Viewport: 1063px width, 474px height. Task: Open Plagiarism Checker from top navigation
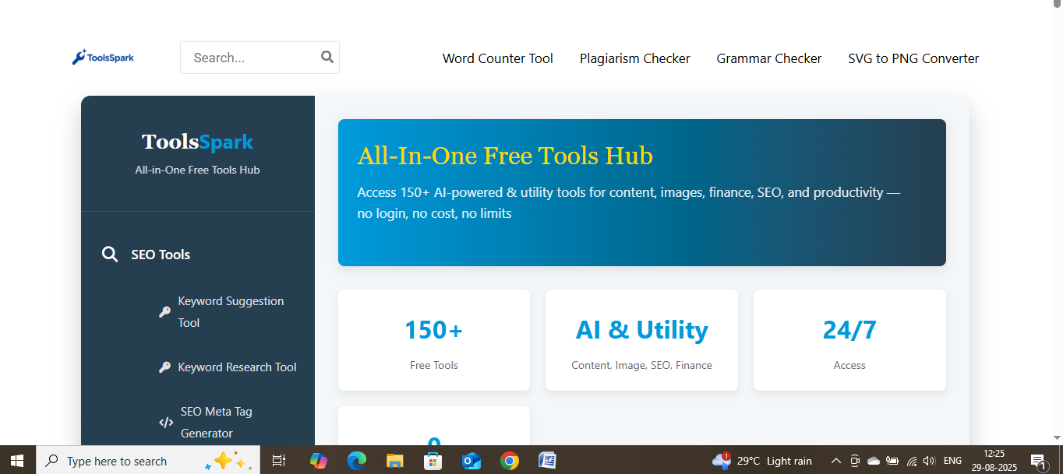(634, 58)
